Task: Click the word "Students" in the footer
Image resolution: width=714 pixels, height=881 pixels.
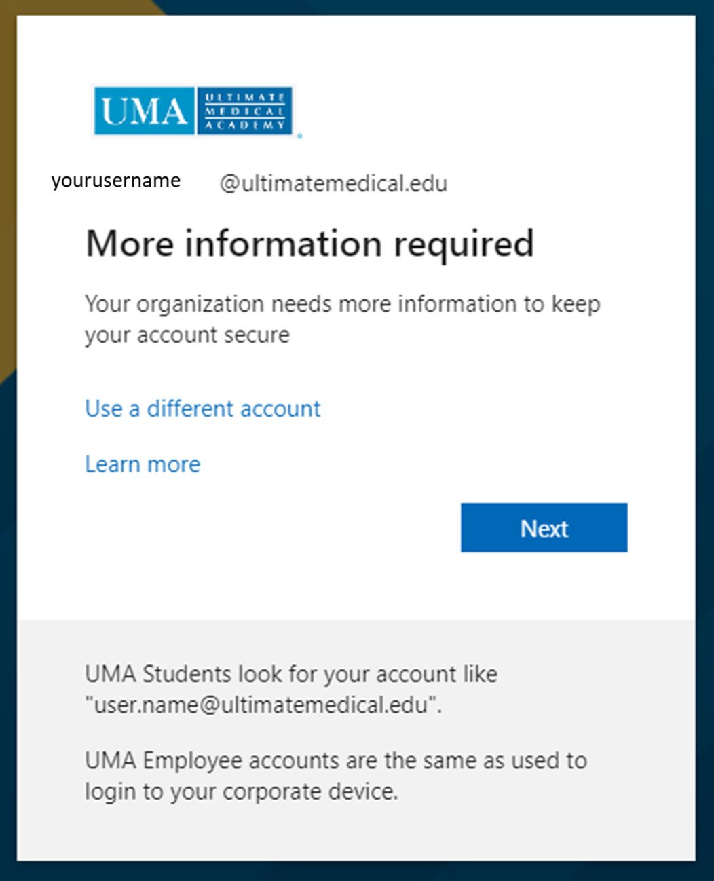Action: [187, 674]
